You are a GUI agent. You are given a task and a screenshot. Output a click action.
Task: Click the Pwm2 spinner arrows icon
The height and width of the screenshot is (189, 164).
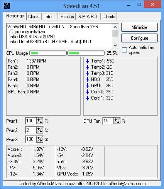40,130
